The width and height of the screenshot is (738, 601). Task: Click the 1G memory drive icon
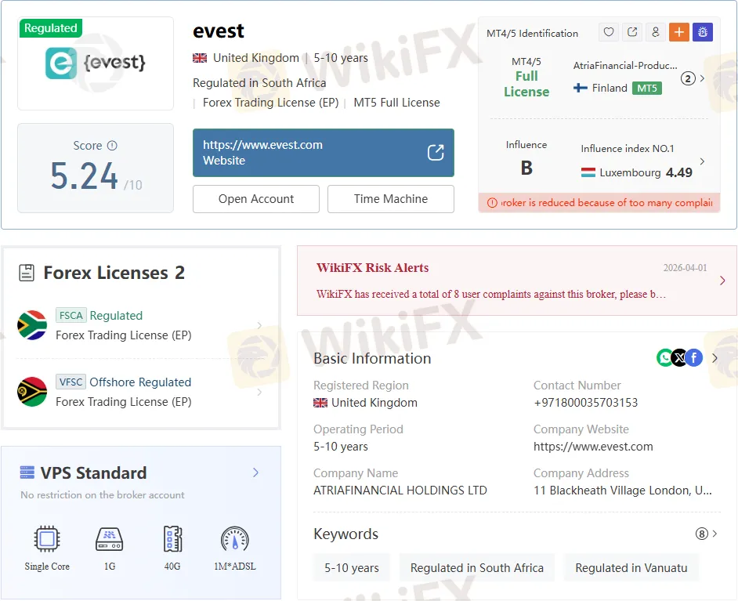pyautogui.click(x=109, y=538)
